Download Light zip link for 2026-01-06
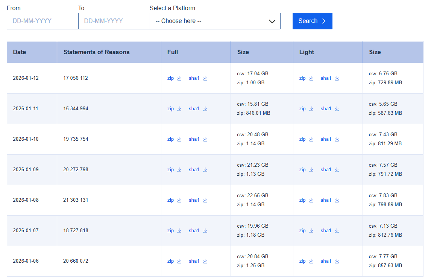The height and width of the screenshot is (277, 431). [302, 261]
